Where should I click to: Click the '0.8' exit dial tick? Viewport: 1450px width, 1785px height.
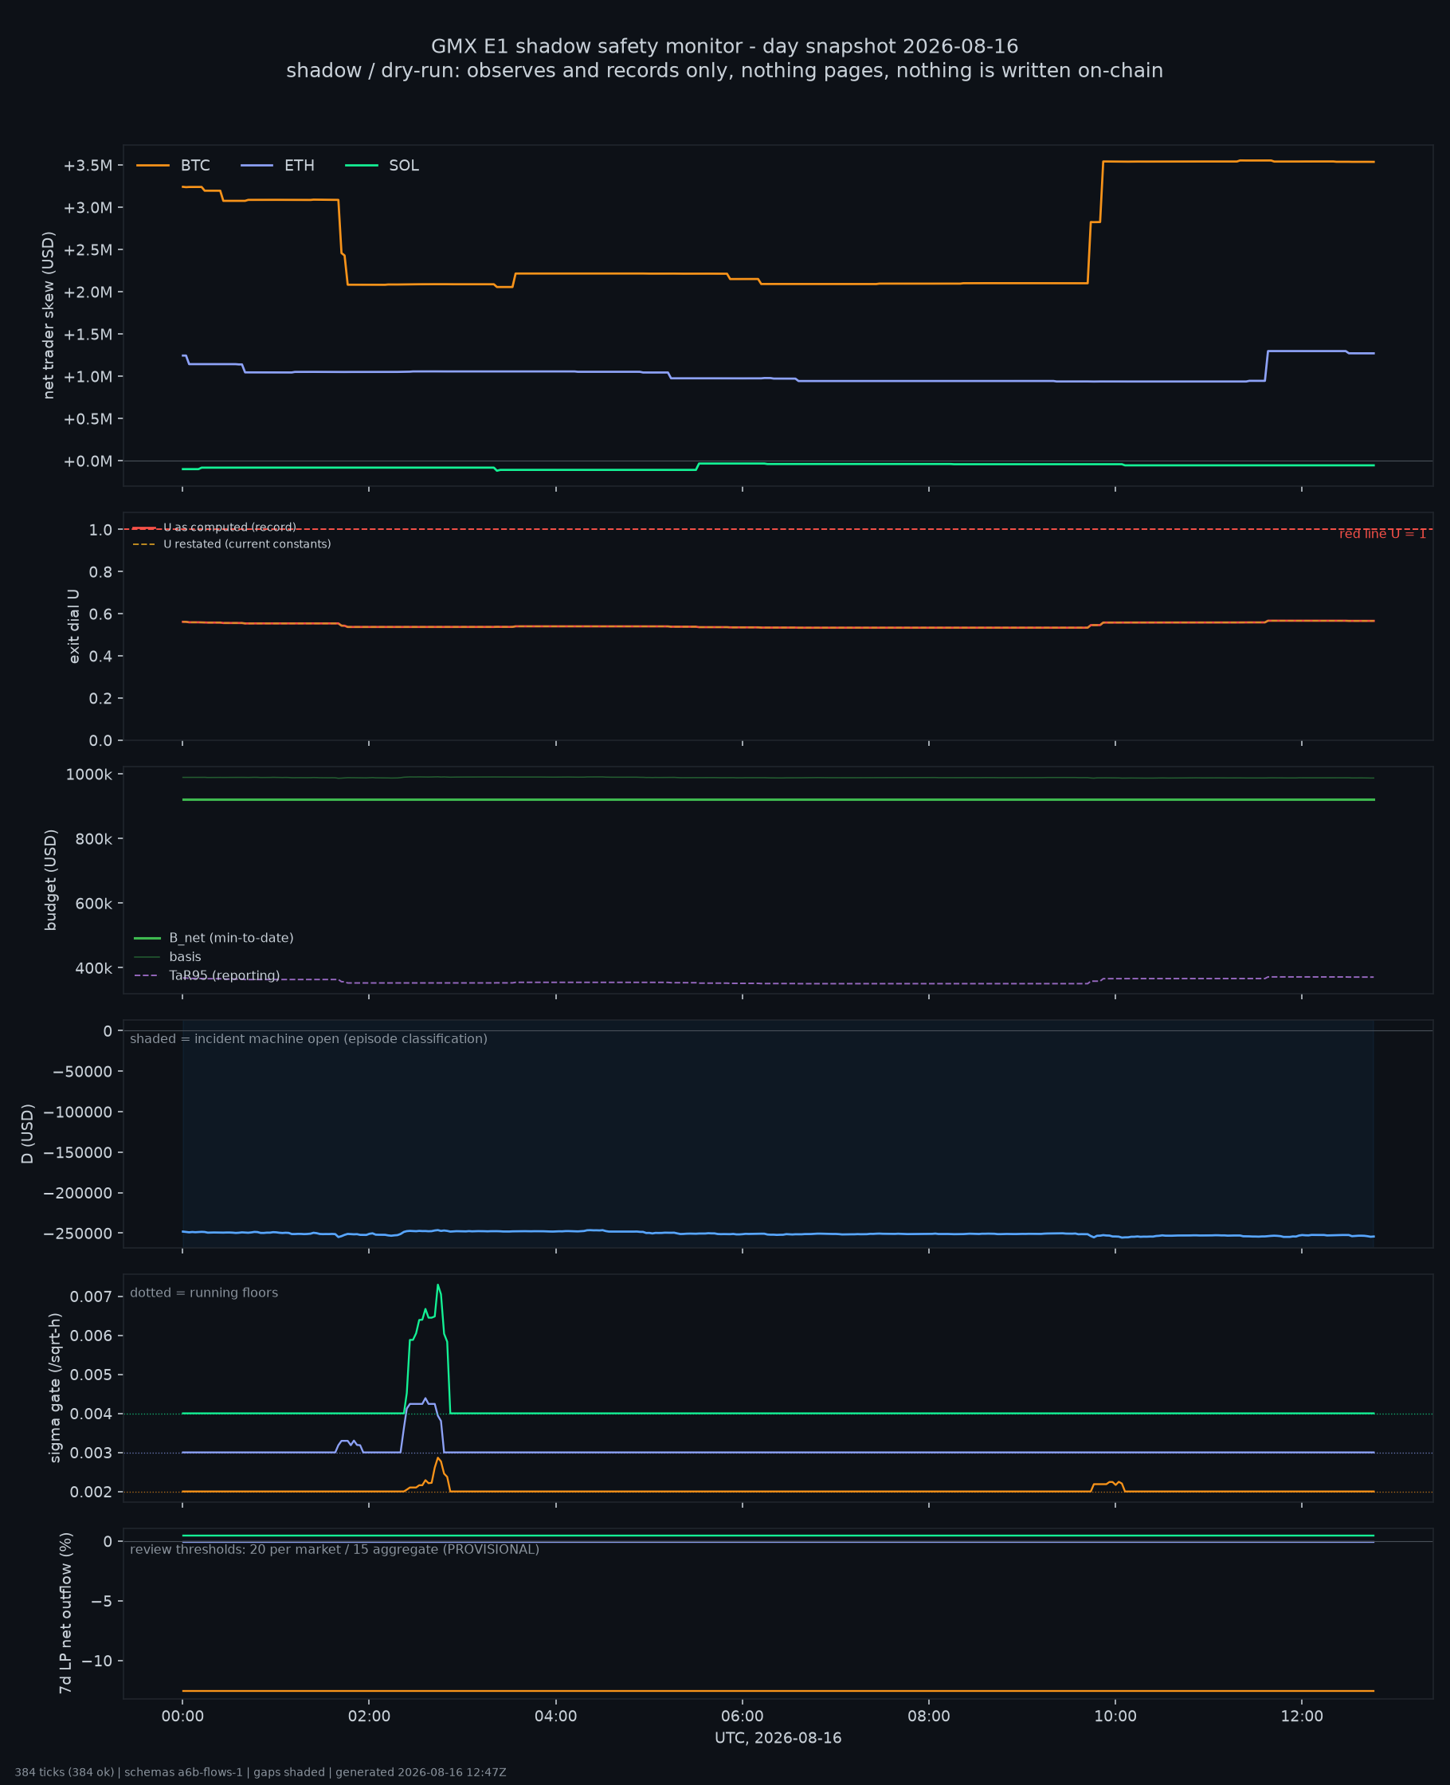click(100, 572)
